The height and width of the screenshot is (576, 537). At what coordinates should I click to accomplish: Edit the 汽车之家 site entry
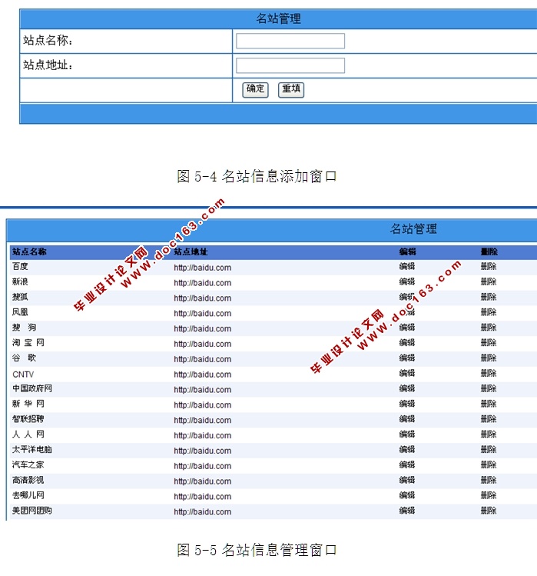[407, 465]
